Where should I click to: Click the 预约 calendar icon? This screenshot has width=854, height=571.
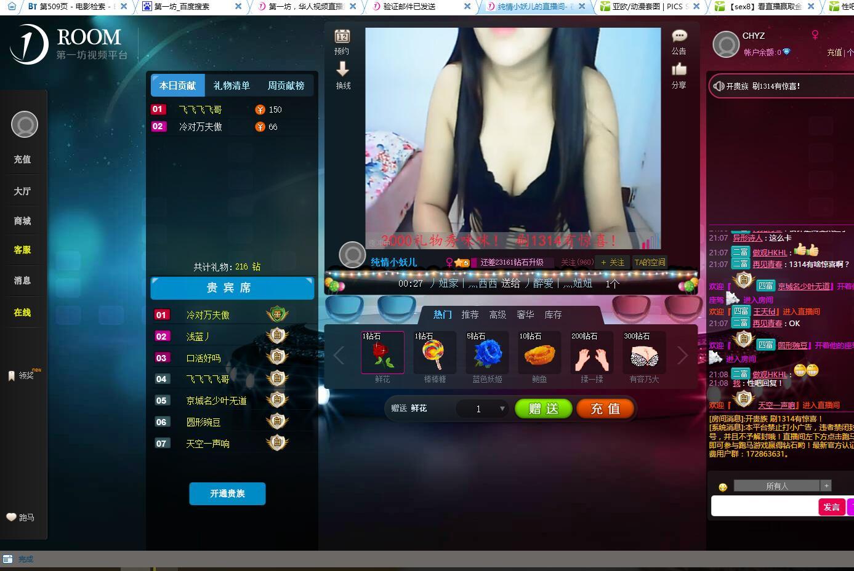click(342, 37)
